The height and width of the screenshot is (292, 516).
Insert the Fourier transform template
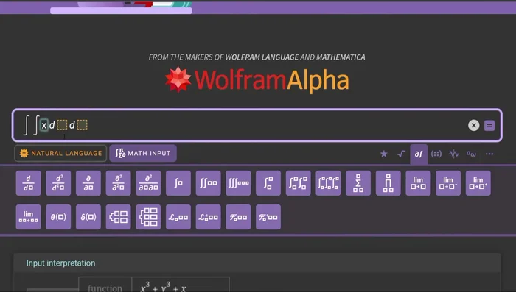238,217
